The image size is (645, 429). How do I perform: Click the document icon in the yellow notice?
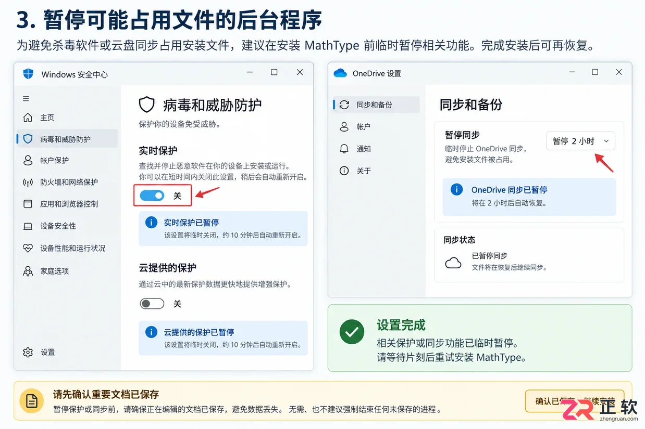click(32, 401)
